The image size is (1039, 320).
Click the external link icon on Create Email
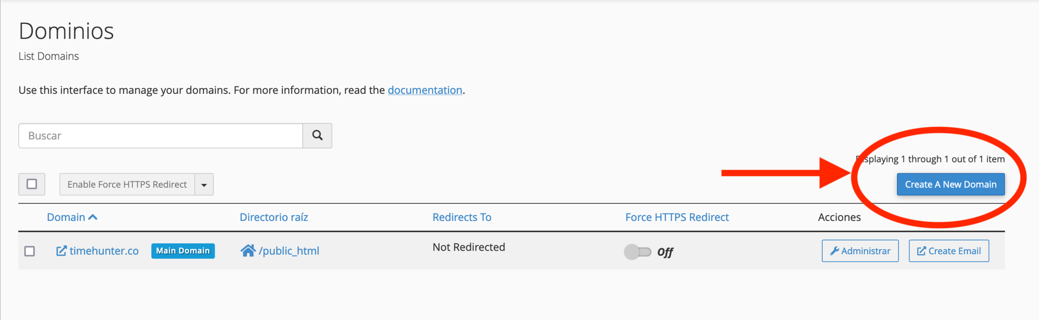click(x=921, y=251)
